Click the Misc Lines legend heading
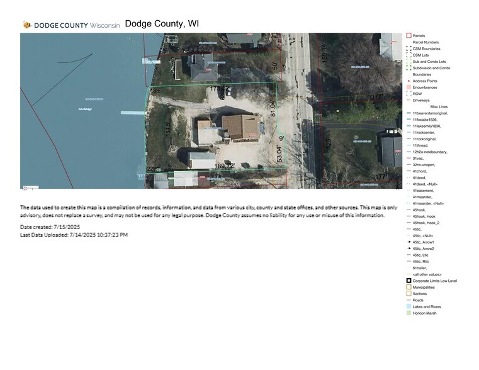The height and width of the screenshot is (370, 479). coord(437,107)
